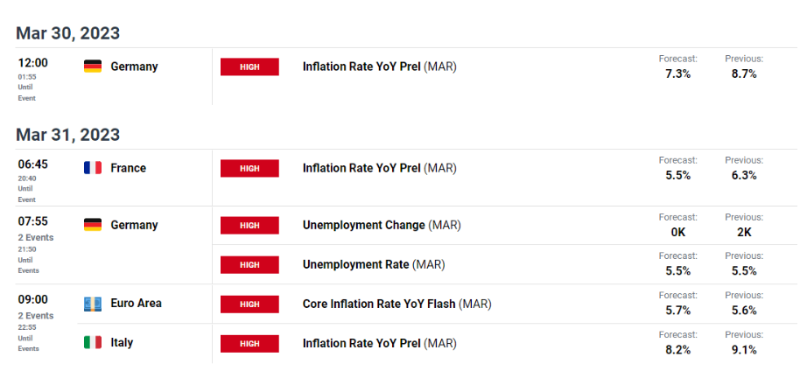The image size is (807, 371).
Task: Click the Euro Area flag icon
Action: (x=92, y=304)
